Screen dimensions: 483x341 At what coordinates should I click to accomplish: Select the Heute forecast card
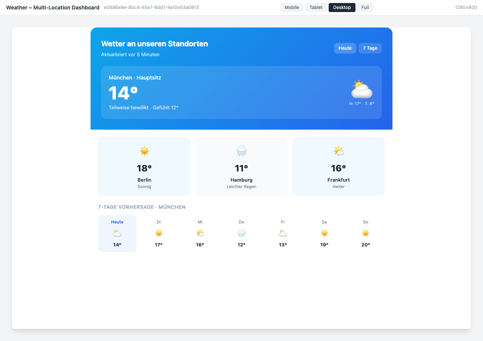coord(117,233)
